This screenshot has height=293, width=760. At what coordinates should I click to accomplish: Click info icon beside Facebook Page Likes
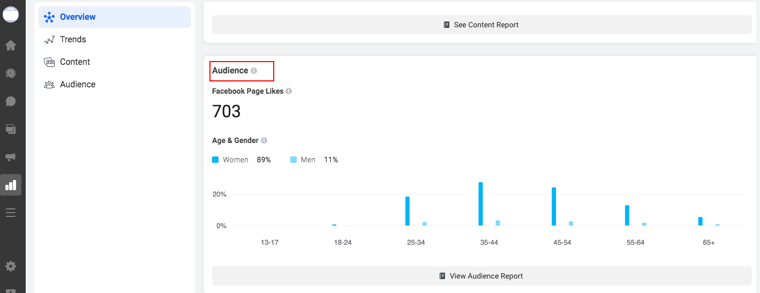coord(289,91)
